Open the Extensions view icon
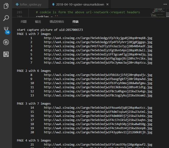This screenshot has height=148, width=169. 6,54
